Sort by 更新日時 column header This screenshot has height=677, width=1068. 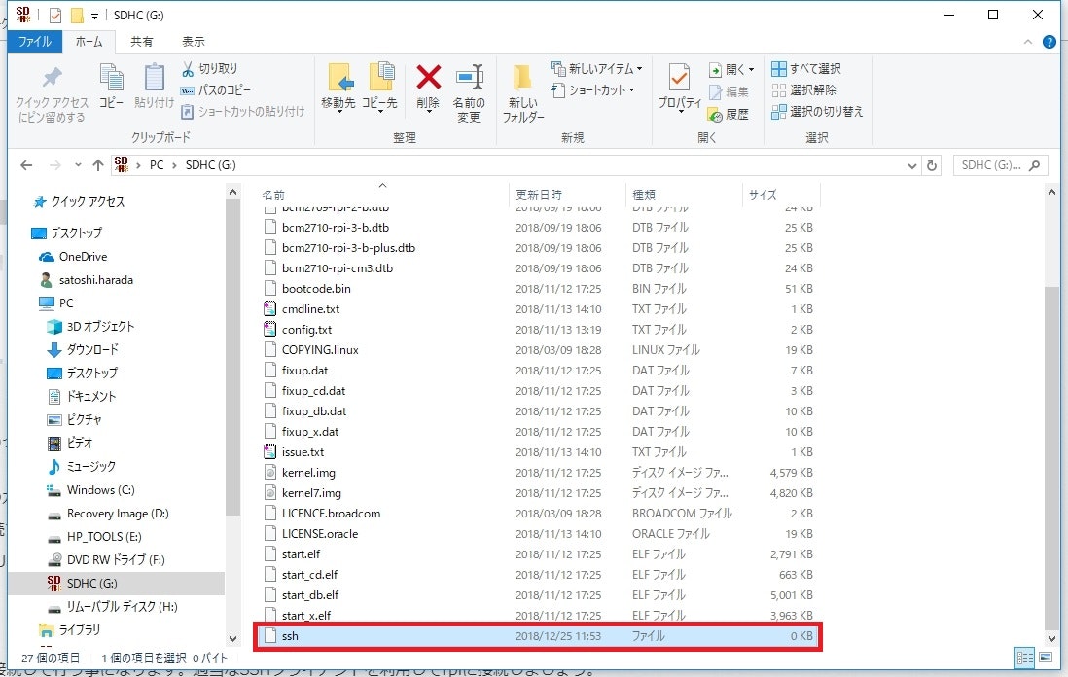coord(539,195)
